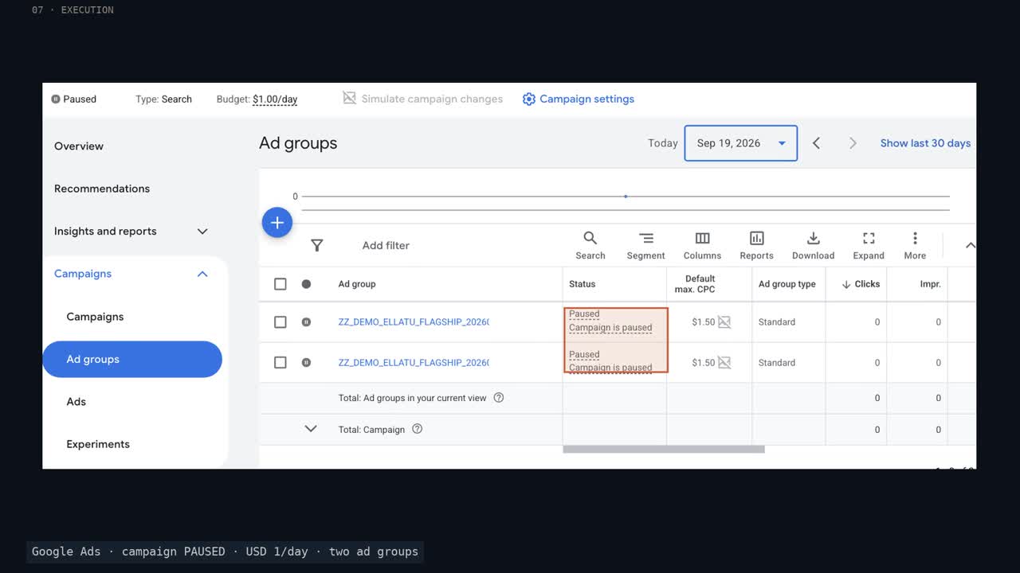Click the Impr. column header
This screenshot has width=1020, height=573.
point(930,284)
